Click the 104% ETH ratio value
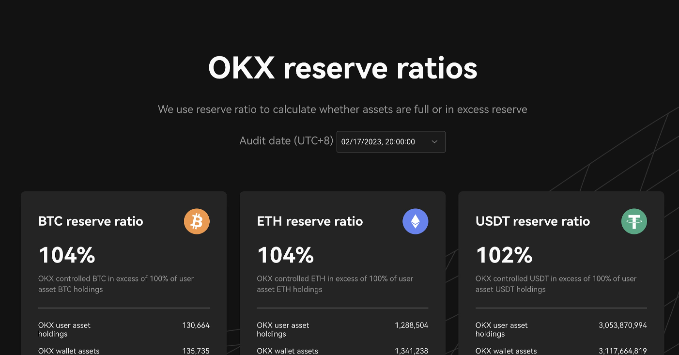 (285, 255)
